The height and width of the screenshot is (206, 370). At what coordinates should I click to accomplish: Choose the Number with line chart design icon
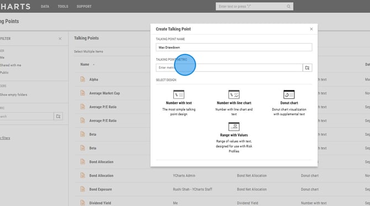[x=234, y=94]
